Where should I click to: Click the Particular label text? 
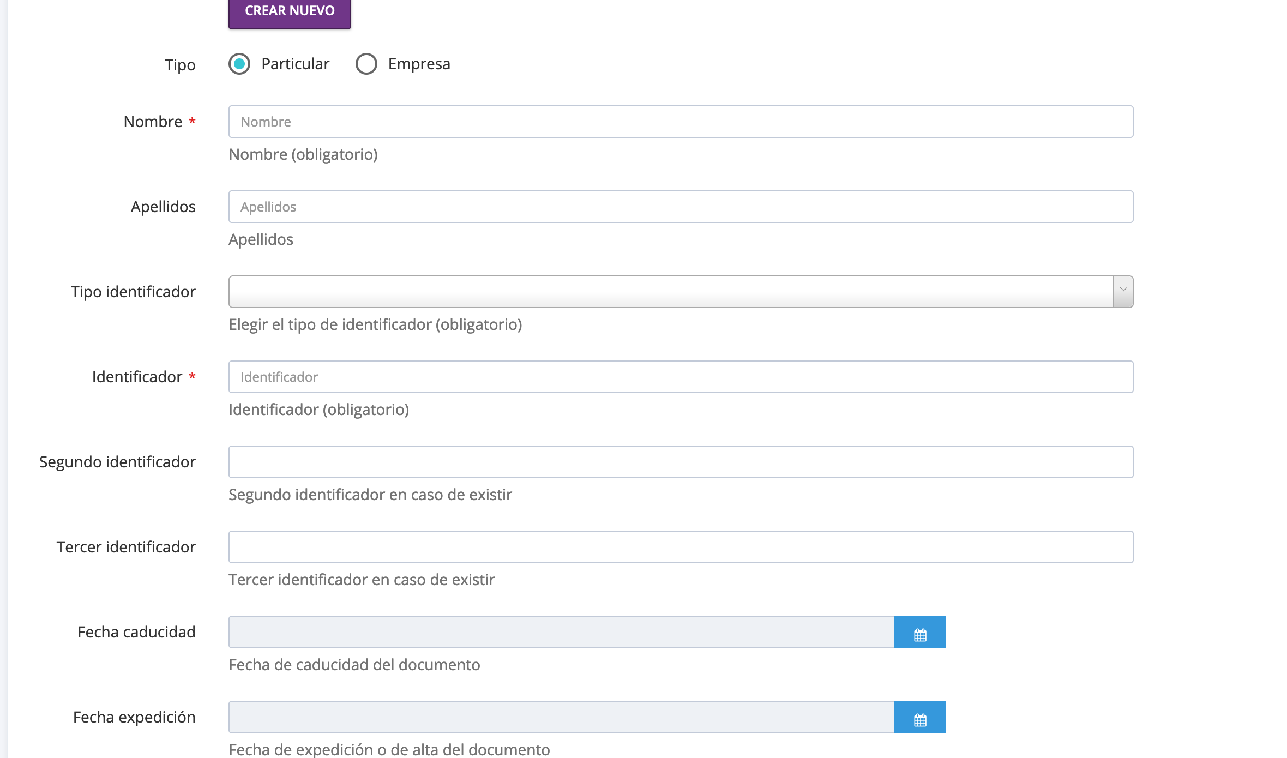295,64
